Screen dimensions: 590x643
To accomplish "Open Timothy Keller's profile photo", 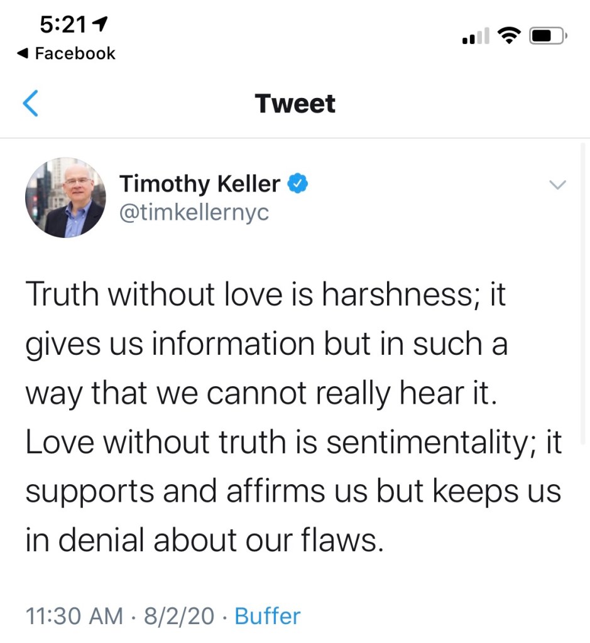I will click(x=66, y=198).
